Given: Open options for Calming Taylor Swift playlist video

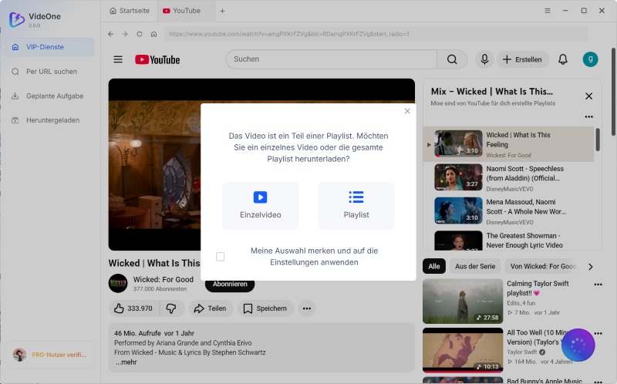Looking at the screenshot, I should [598, 285].
